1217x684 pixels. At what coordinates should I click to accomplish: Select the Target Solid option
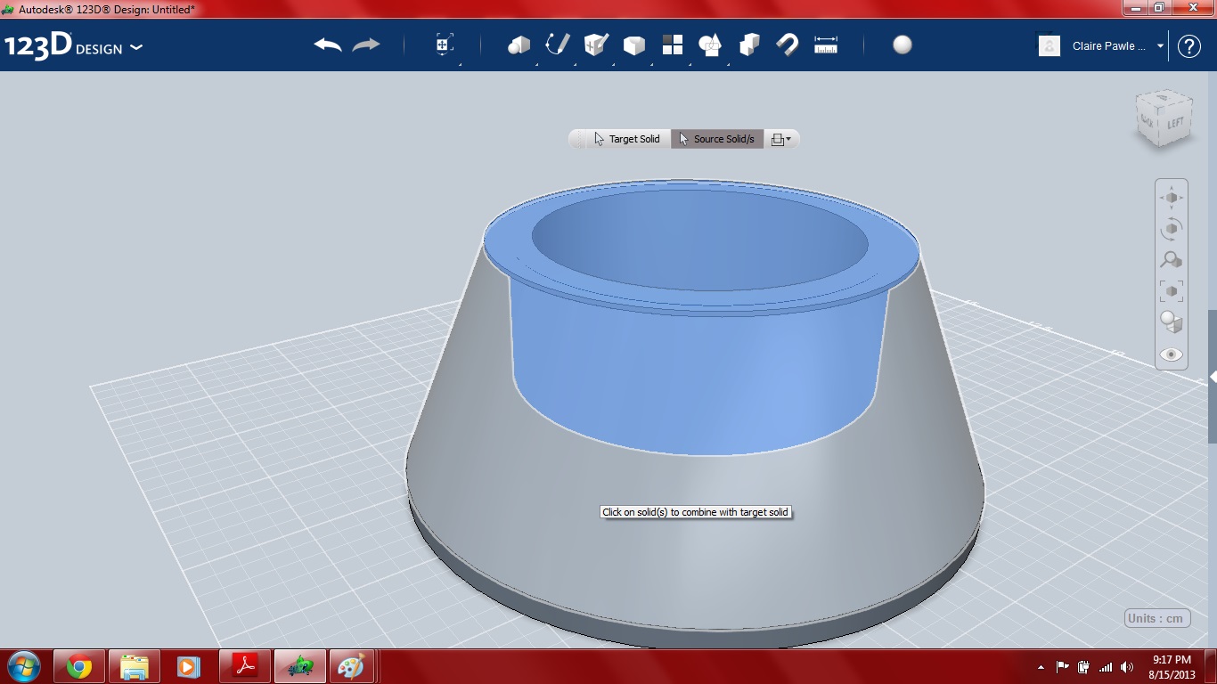coord(627,139)
